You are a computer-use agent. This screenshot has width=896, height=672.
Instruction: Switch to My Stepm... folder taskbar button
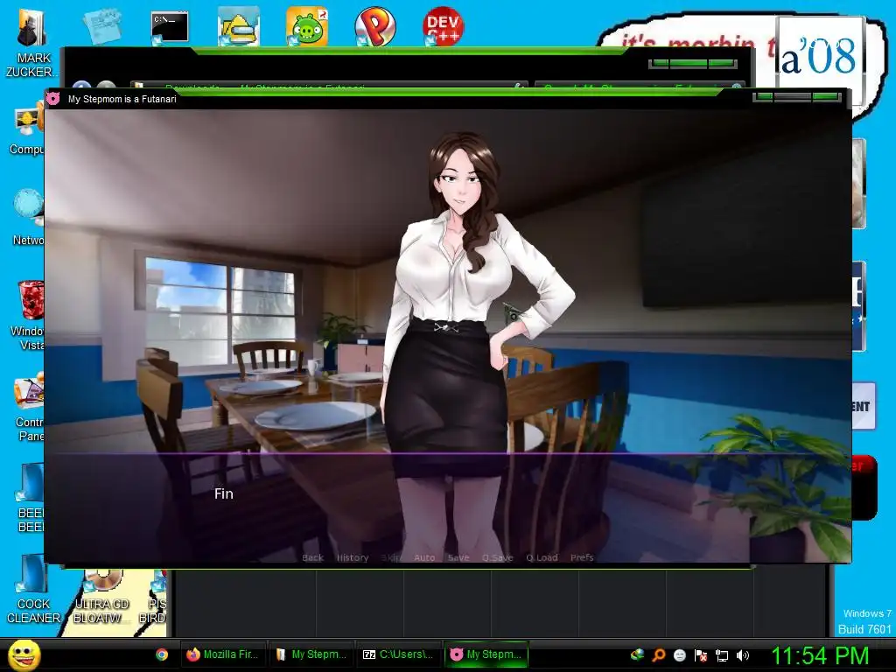pos(311,654)
